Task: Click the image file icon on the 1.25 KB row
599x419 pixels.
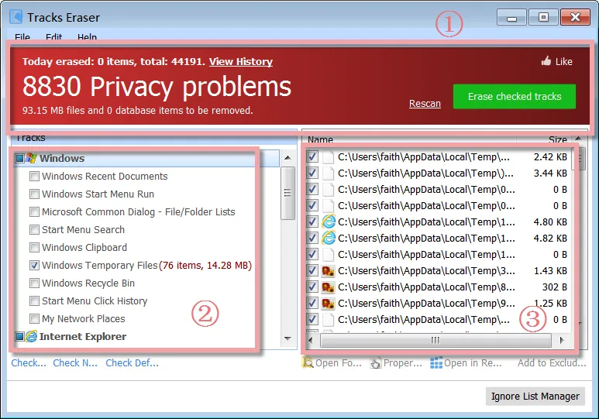Action: (328, 304)
